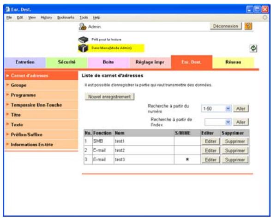Click the printer status icon in yellow bar

(83, 48)
